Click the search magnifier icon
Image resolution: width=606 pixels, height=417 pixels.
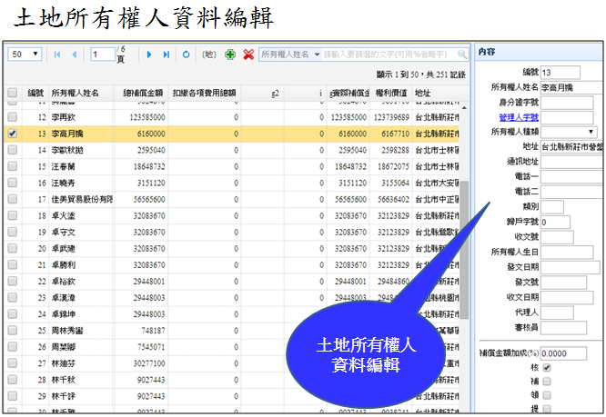[462, 55]
